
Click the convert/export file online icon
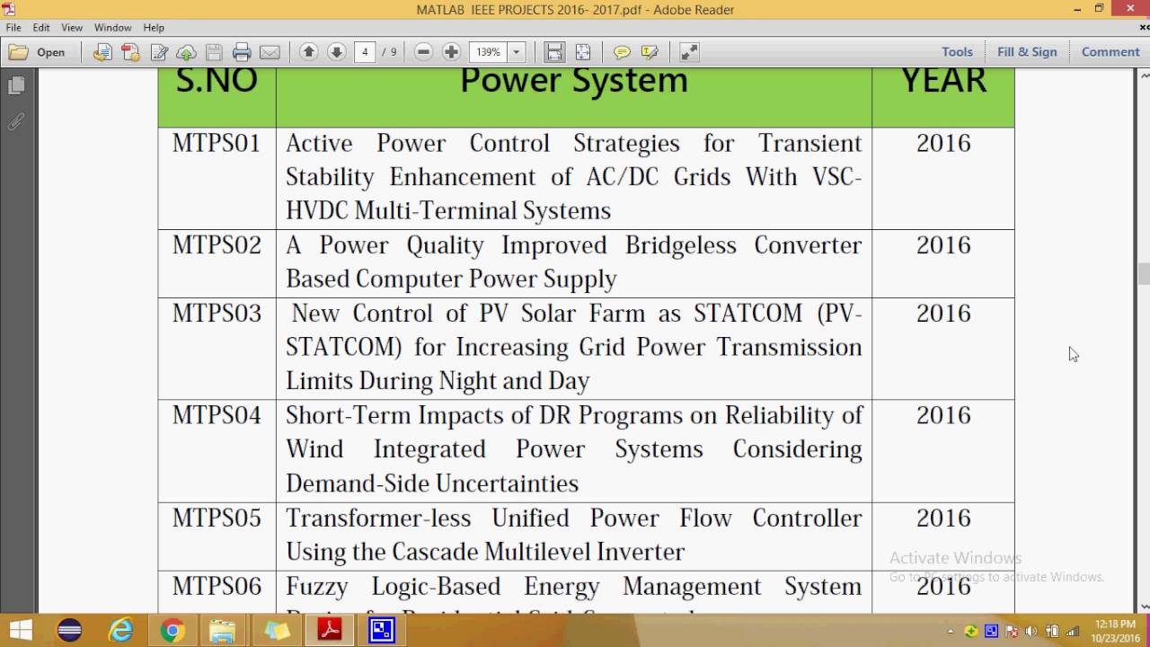coord(102,52)
